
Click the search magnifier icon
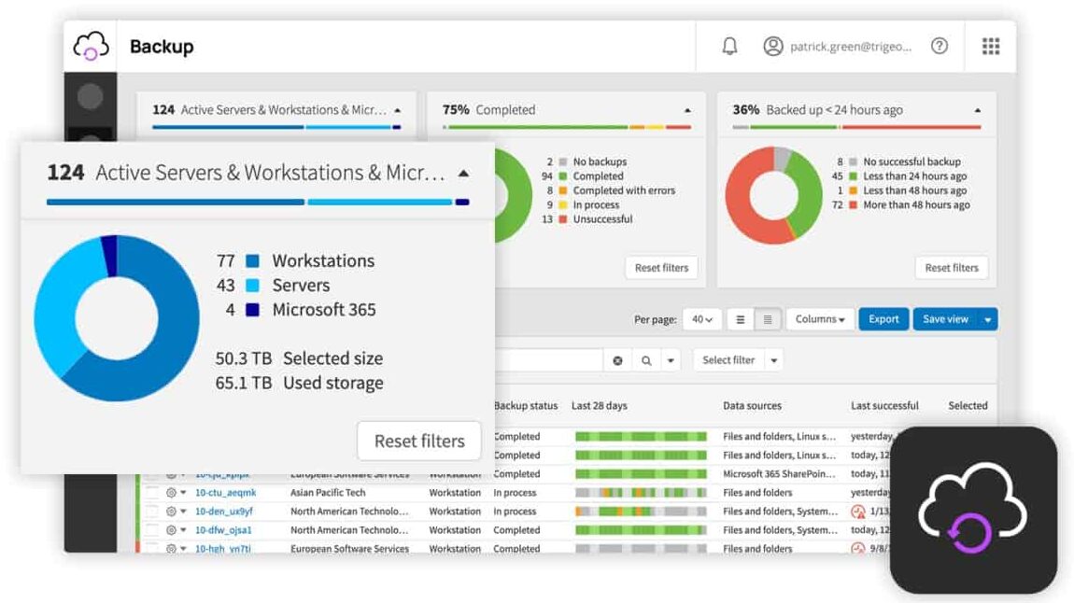pos(646,359)
